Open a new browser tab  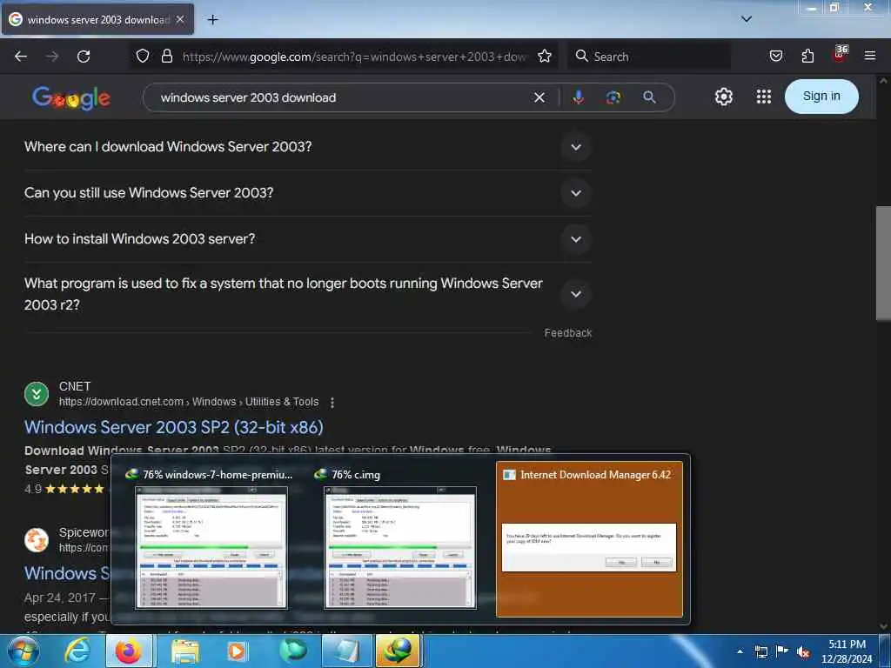212,20
